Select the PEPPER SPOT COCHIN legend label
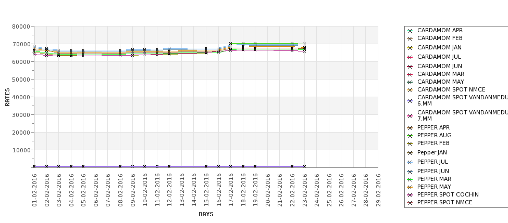The height and width of the screenshot is (223, 508). tap(448, 194)
